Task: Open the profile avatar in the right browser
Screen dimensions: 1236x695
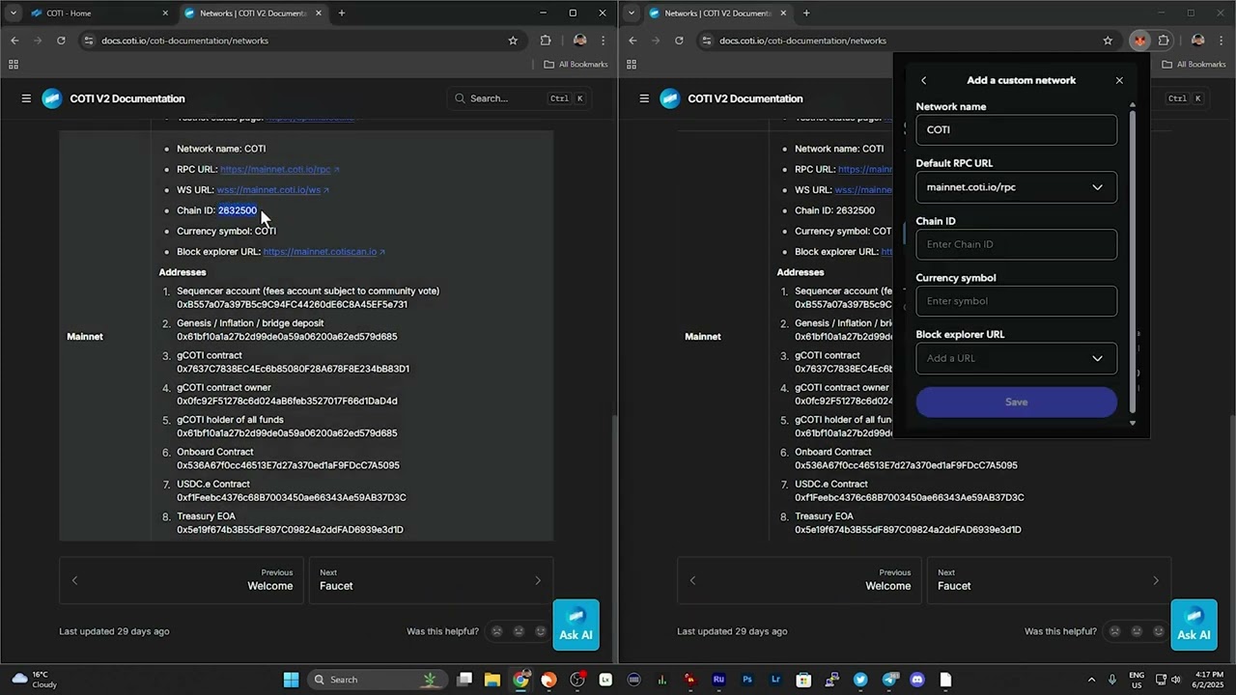Action: (1197, 41)
